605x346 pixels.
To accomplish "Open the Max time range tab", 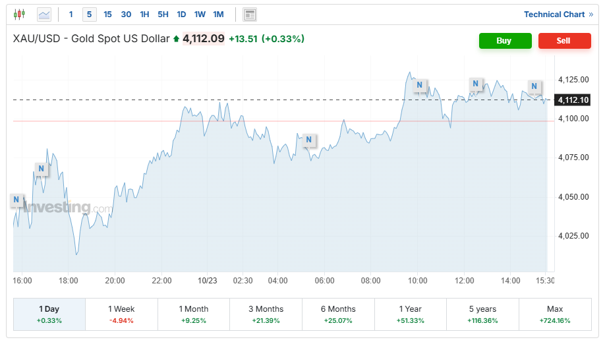I will coord(555,314).
